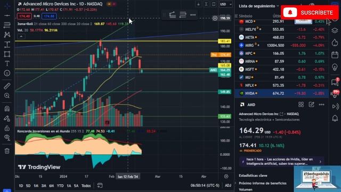Toggle stay in drawing mode
Viewport: 341px width, 192px height.
(7, 118)
